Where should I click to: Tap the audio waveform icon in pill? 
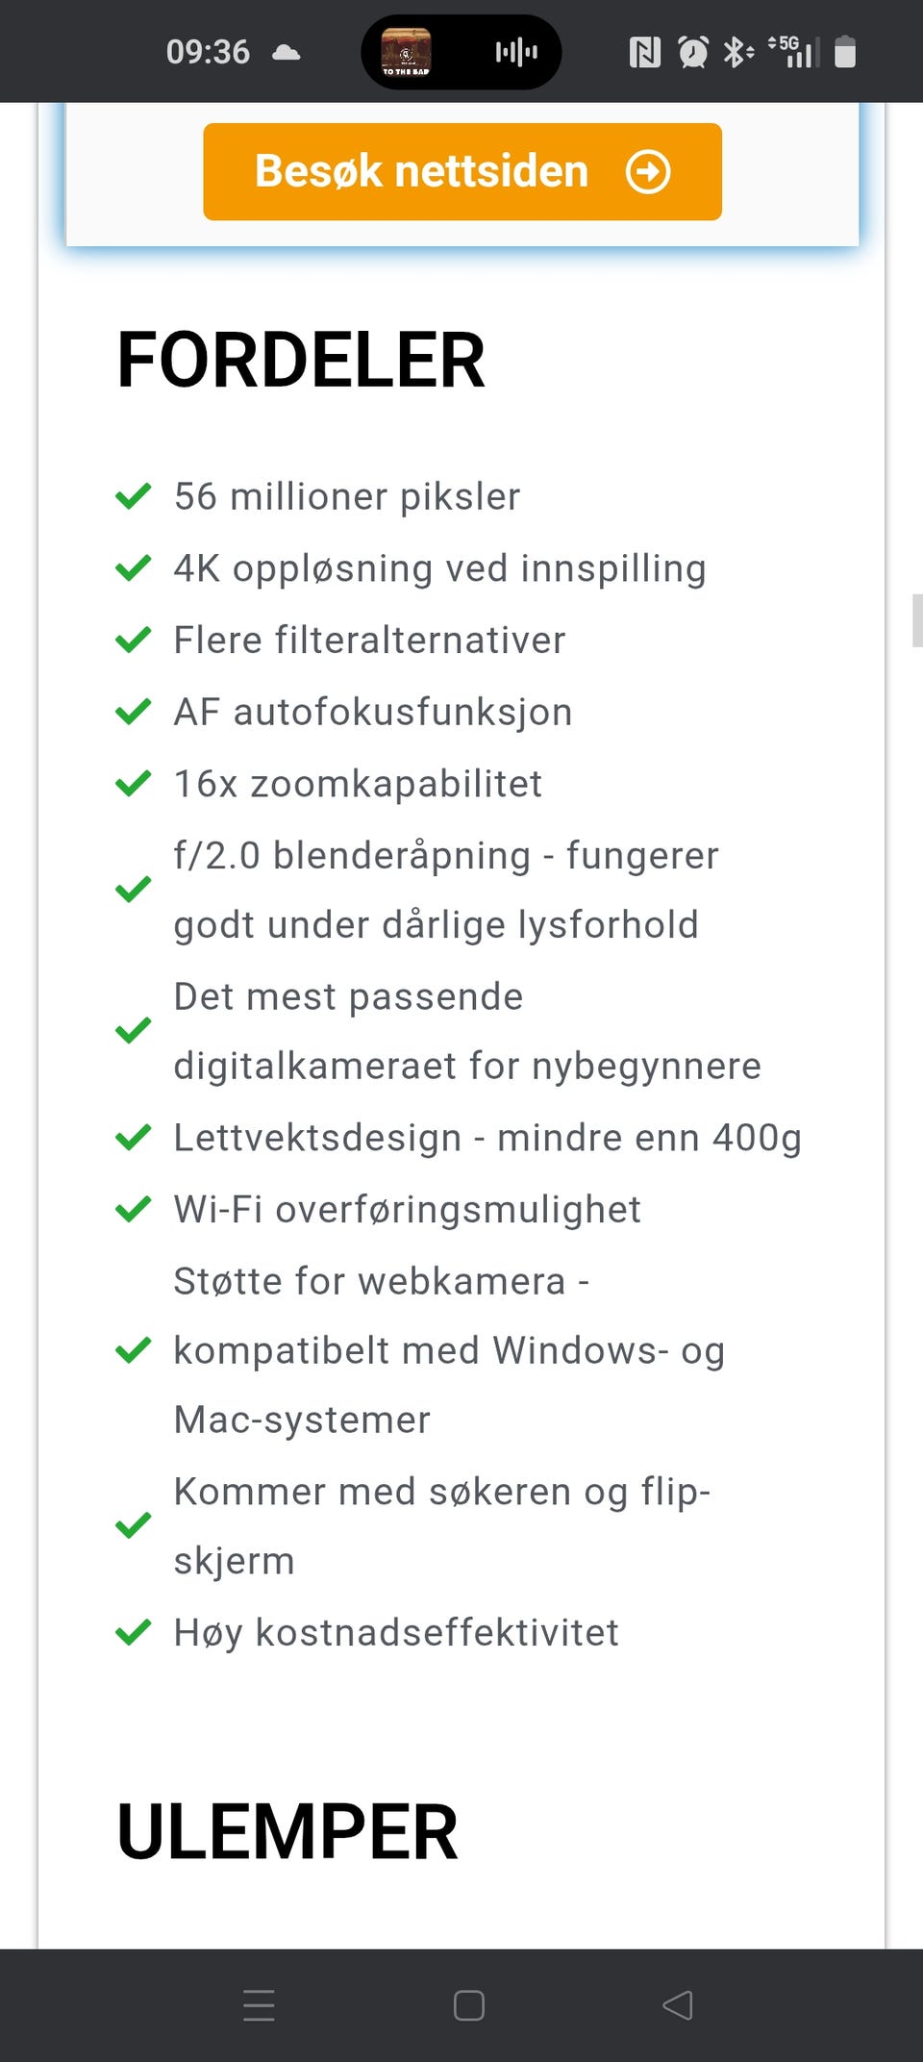pyautogui.click(x=516, y=52)
